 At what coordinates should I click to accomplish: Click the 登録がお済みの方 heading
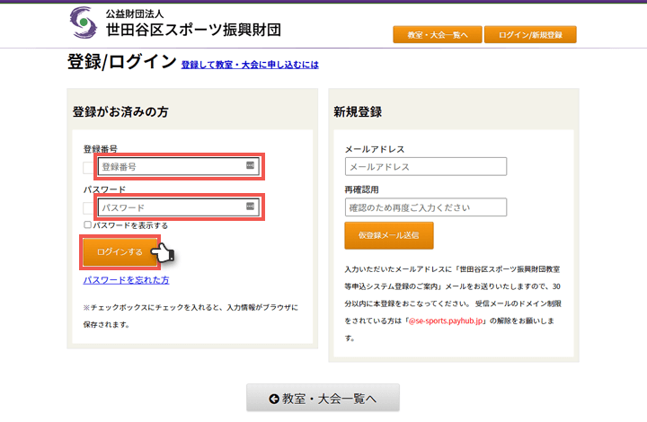(120, 111)
